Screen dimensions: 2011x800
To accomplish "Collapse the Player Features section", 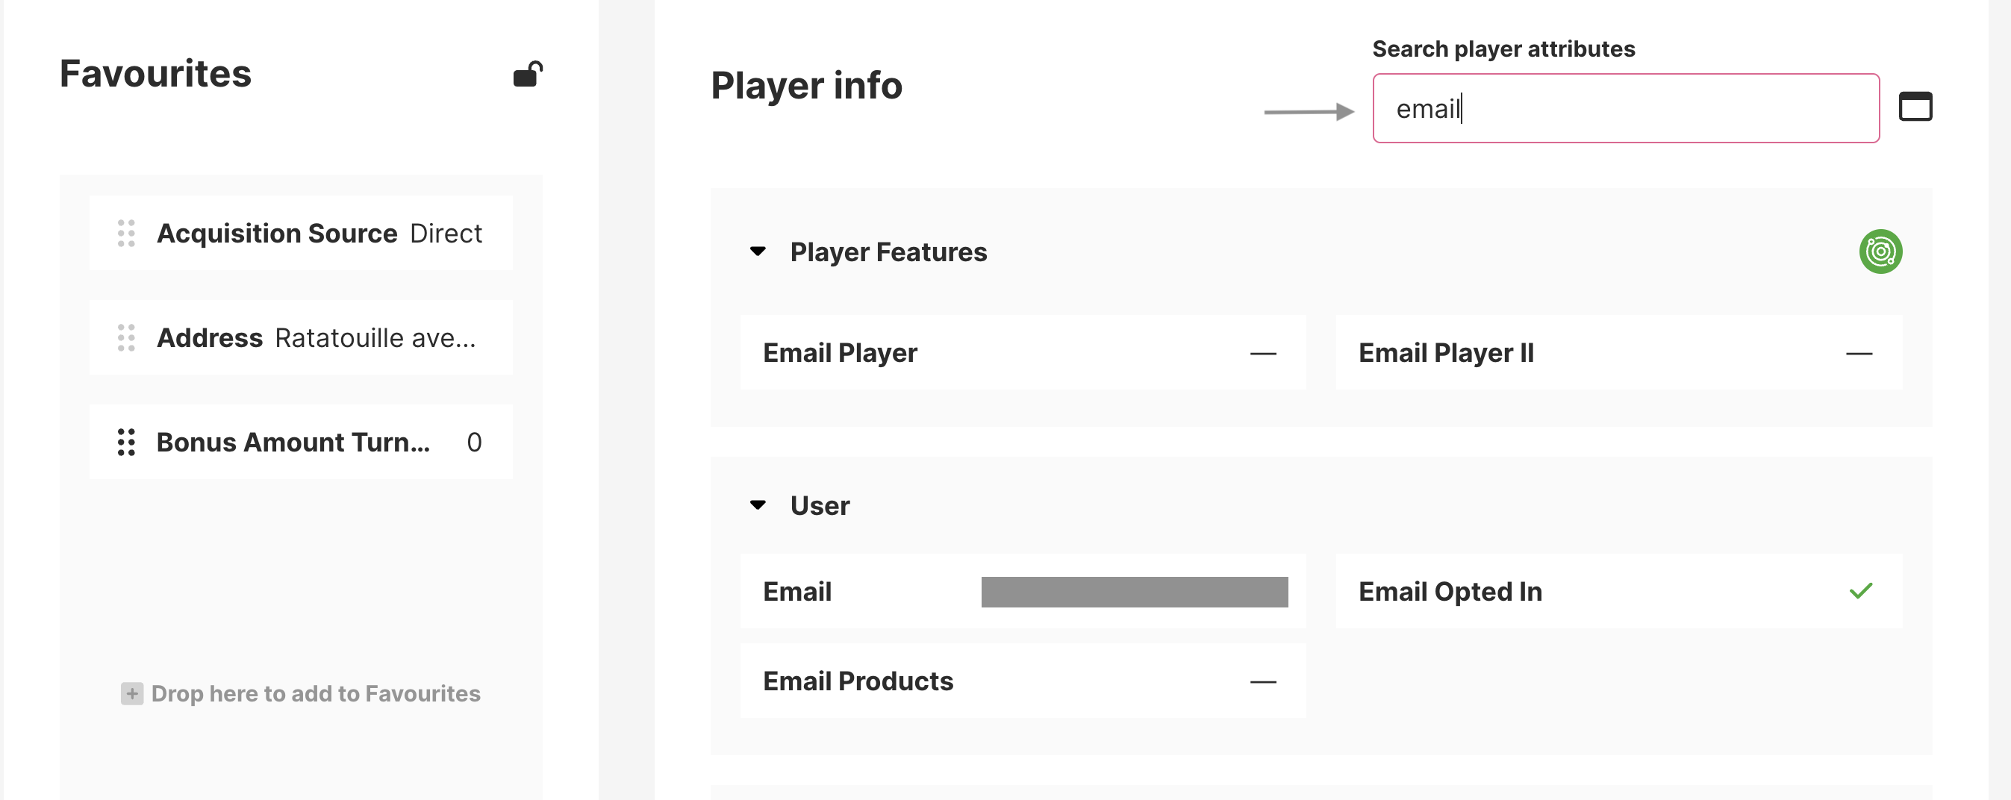I will coord(757,251).
